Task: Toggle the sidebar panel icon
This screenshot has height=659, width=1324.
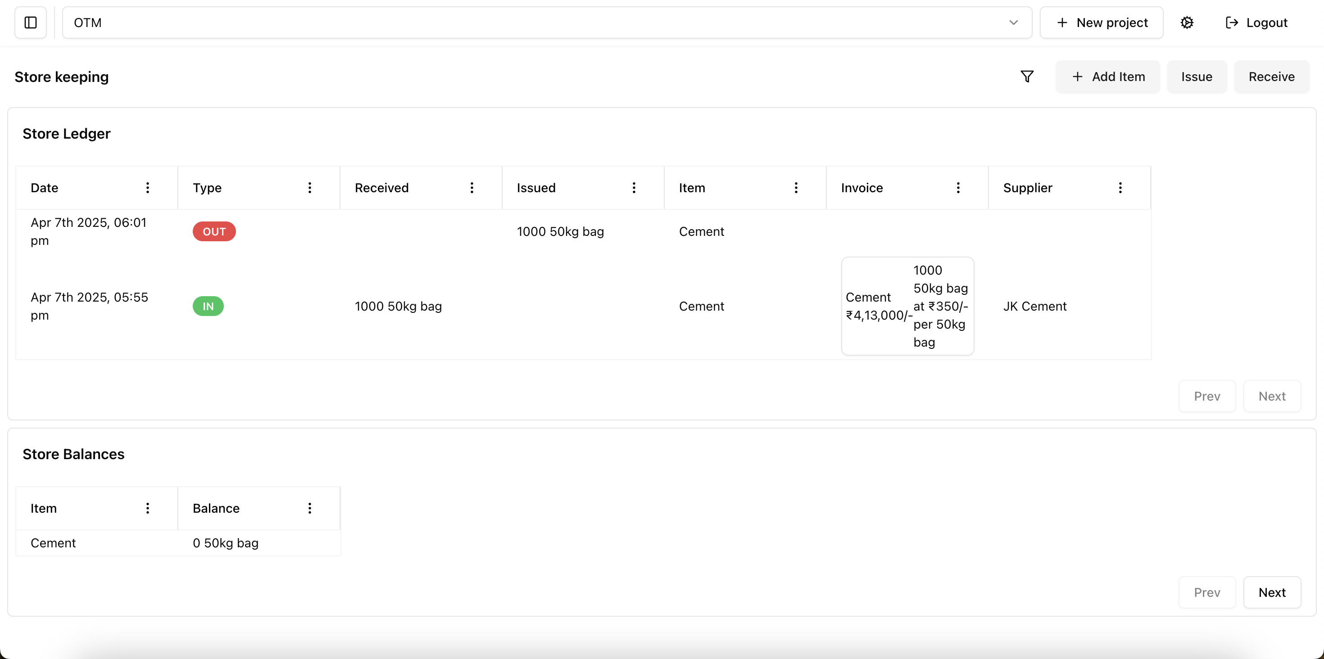Action: click(31, 23)
